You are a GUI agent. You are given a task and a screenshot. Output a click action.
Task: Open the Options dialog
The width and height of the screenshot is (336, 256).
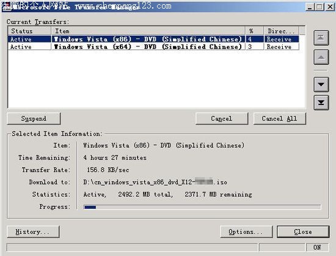coord(246,232)
